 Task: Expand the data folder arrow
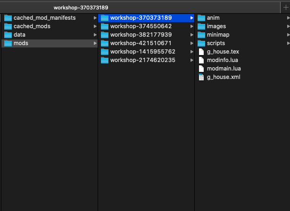pyautogui.click(x=95, y=35)
